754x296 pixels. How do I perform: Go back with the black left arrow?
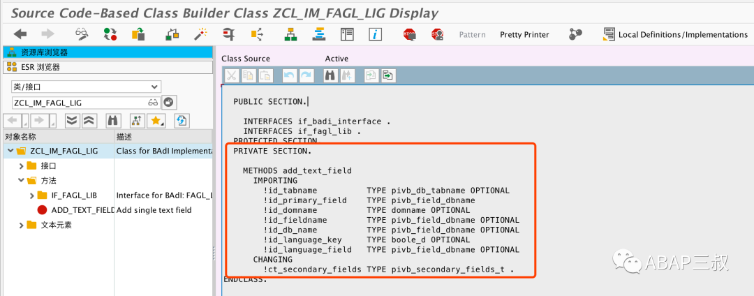click(20, 34)
